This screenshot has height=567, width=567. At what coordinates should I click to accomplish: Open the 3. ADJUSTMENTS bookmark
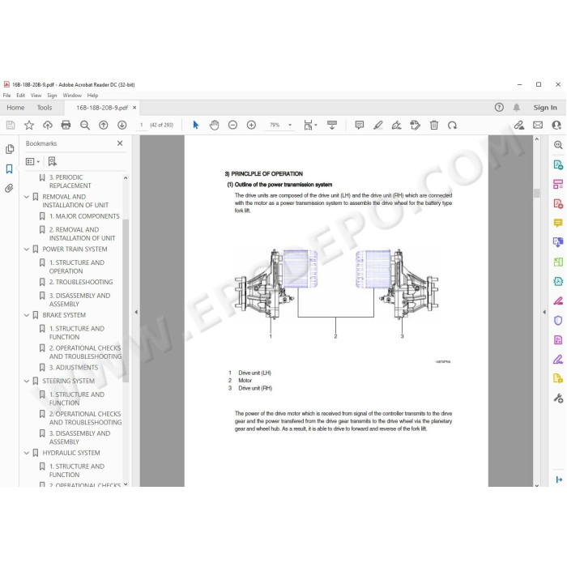[74, 368]
